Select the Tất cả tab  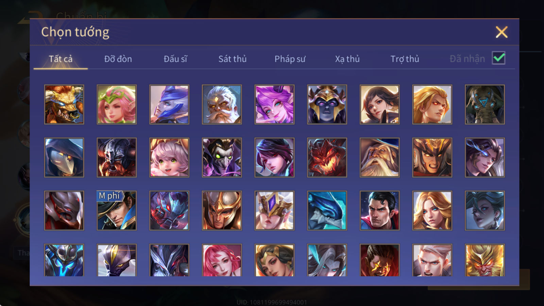coord(61,59)
